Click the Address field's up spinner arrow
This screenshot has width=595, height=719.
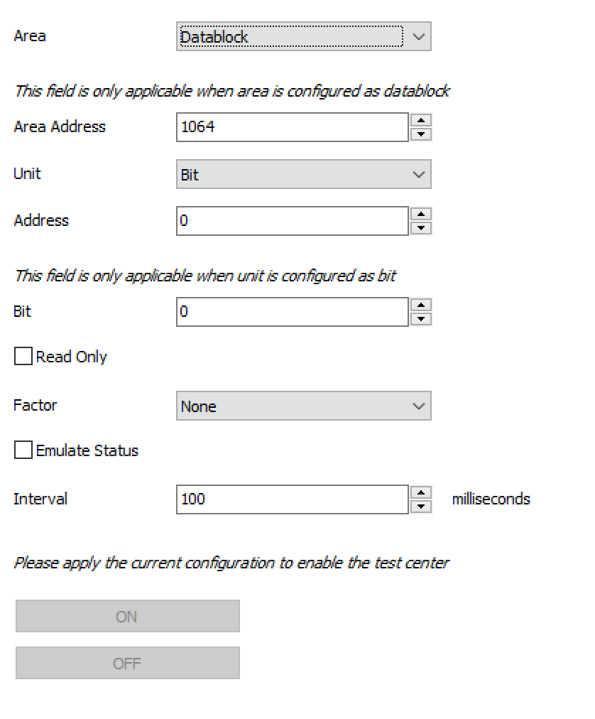click(x=421, y=214)
